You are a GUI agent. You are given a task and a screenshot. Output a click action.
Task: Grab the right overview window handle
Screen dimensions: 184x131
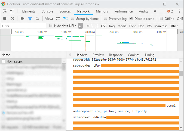coord(177,32)
